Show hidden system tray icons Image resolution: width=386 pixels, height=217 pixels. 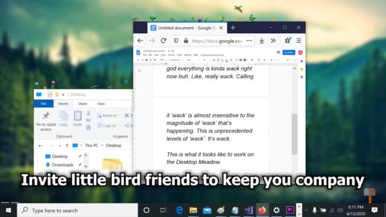[306, 210]
